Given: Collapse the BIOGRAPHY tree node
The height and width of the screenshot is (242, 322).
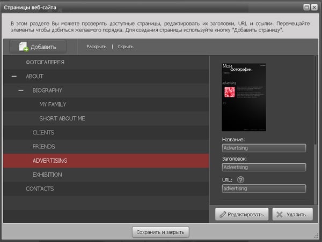Looking at the screenshot, I should click(x=21, y=90).
